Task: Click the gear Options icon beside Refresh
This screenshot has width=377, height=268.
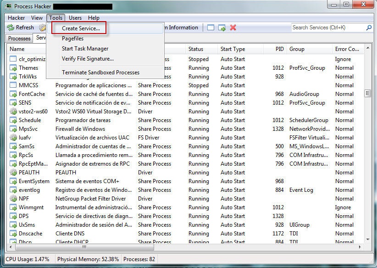Action: 42,28
